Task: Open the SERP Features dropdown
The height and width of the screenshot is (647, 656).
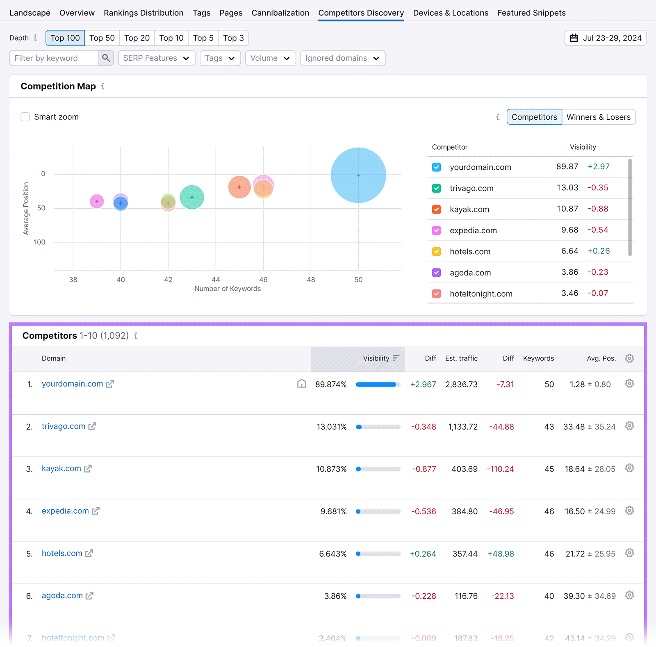Action: click(x=156, y=58)
